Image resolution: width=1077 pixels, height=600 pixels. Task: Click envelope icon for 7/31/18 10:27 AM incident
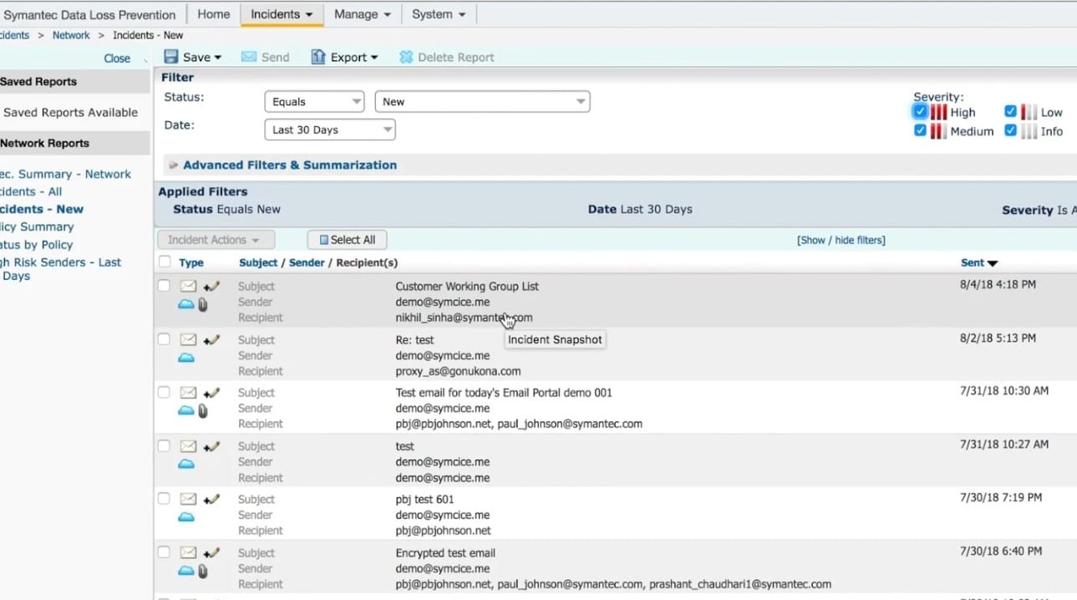188,446
